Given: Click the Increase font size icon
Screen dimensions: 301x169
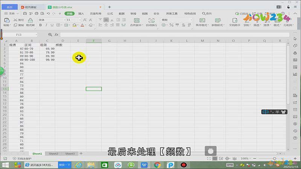Looking at the screenshot, I should (x=85, y=20).
